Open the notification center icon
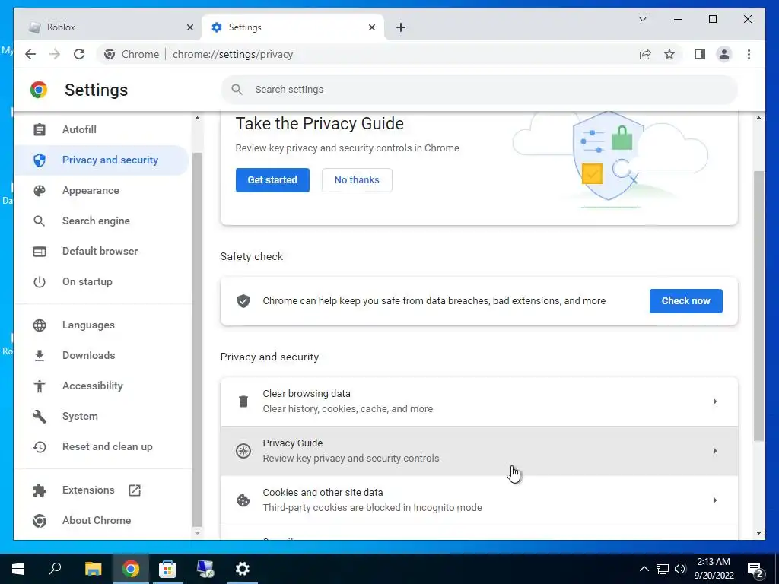 pyautogui.click(x=755, y=569)
